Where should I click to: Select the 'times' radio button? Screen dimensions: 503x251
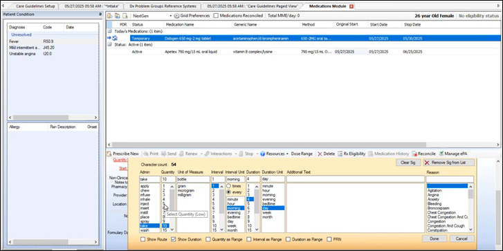(229, 186)
